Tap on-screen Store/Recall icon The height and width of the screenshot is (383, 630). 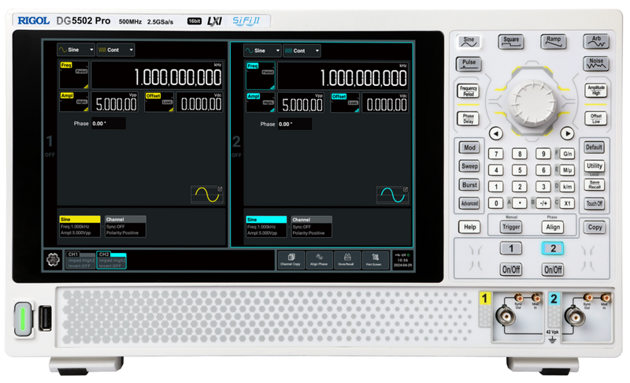click(x=346, y=259)
